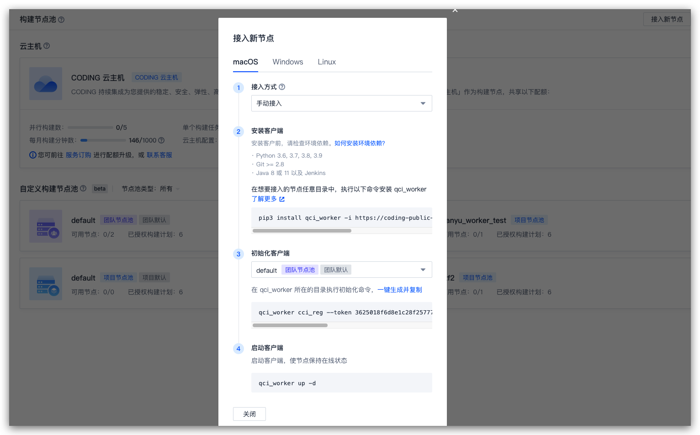Click help icon next to 自定义构建节点池
700x435 pixels.
(x=83, y=188)
